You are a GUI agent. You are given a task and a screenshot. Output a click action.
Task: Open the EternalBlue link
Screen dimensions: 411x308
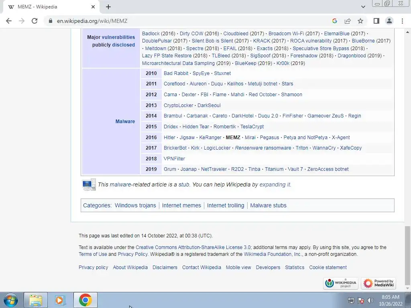(x=337, y=34)
